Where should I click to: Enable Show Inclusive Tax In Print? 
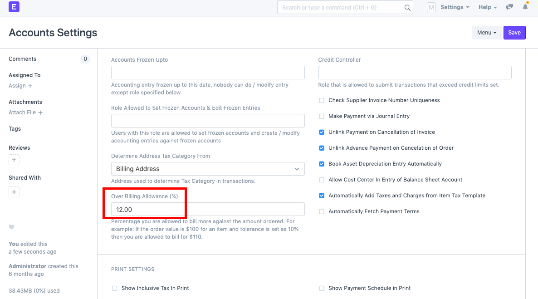115,288
